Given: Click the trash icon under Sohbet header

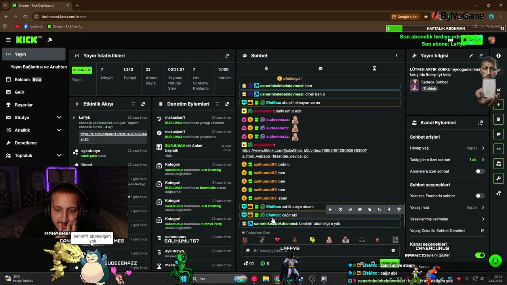Looking at the screenshot, I should pyautogui.click(x=266, y=68).
